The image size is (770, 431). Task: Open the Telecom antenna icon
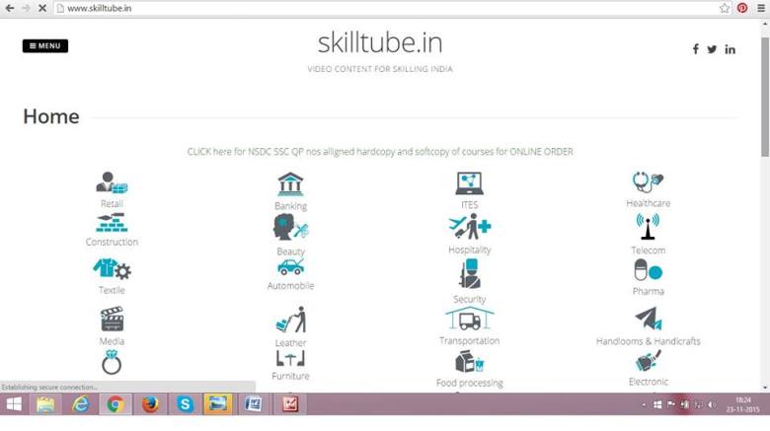pos(648,226)
